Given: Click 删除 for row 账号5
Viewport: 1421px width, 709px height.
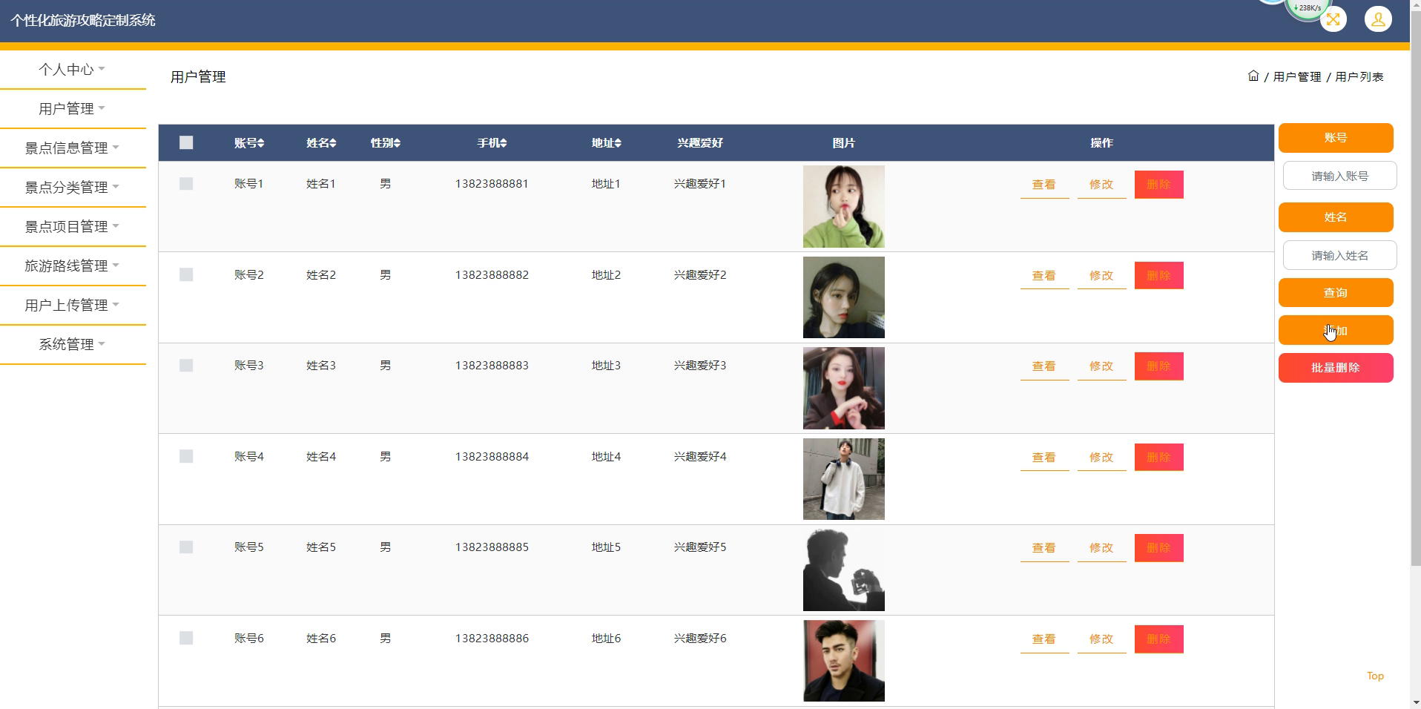Looking at the screenshot, I should coord(1158,548).
